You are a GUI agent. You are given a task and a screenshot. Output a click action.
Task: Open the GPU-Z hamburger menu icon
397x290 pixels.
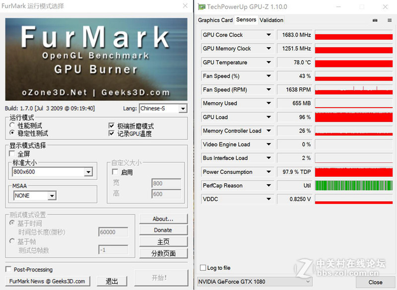[x=390, y=20]
